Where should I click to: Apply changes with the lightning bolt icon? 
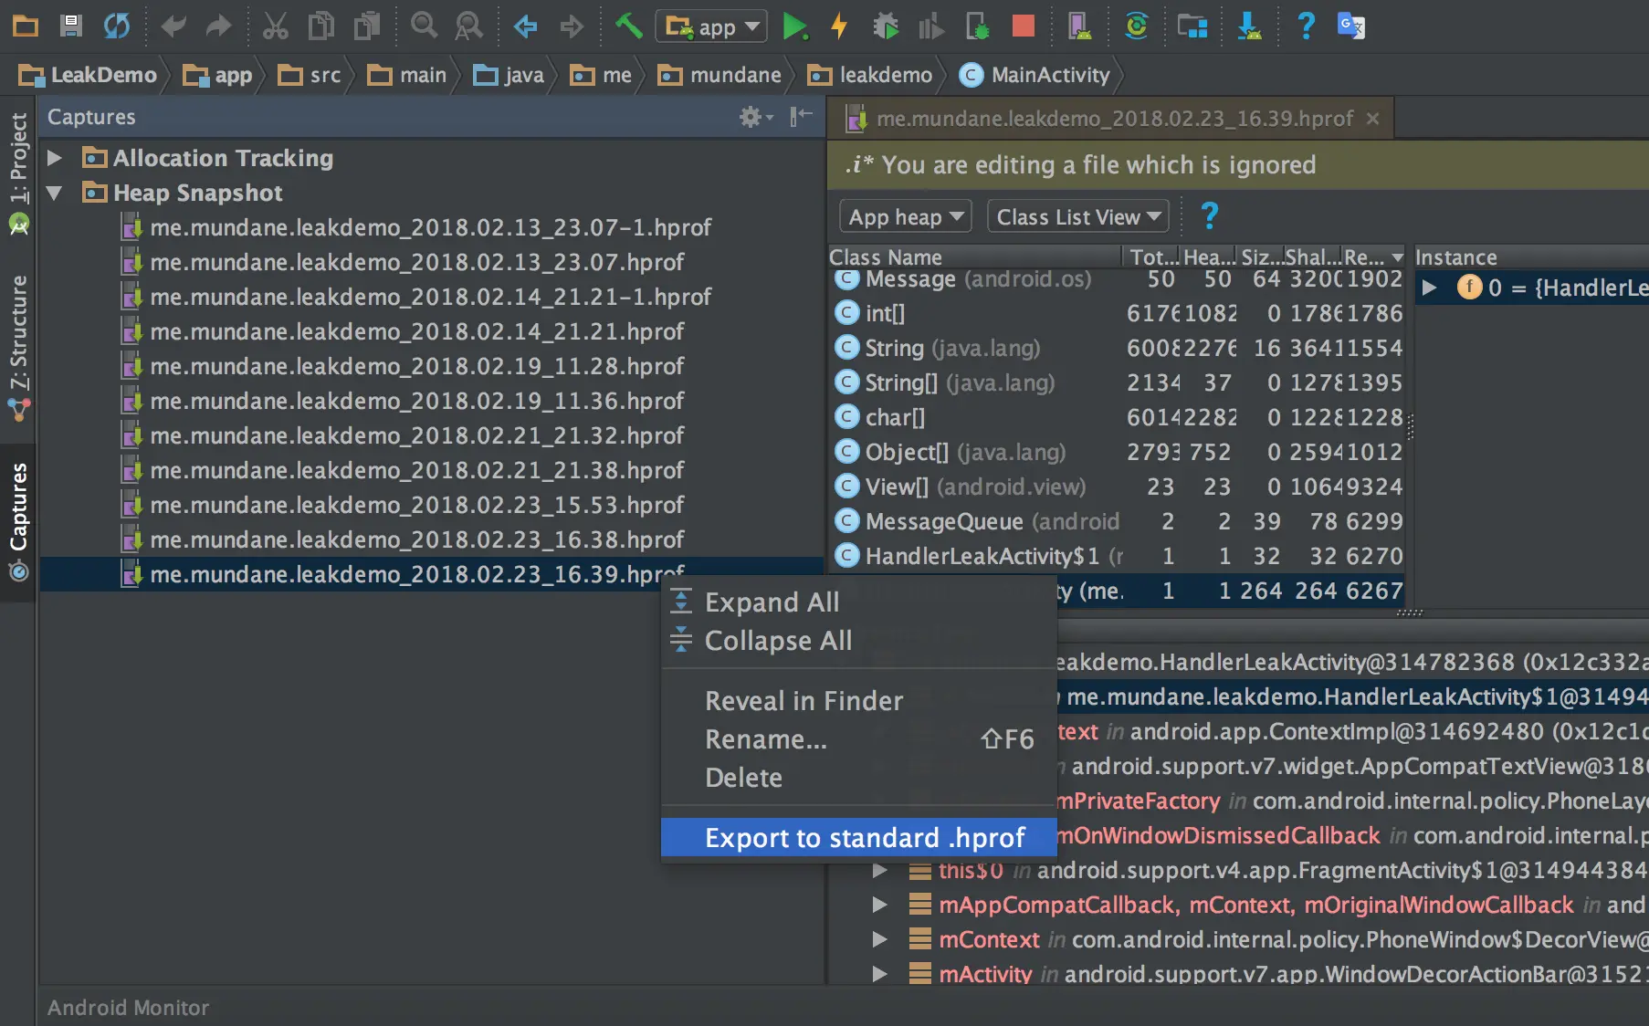coord(839,26)
